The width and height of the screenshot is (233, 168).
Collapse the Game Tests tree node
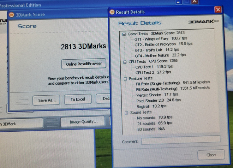click(124, 34)
